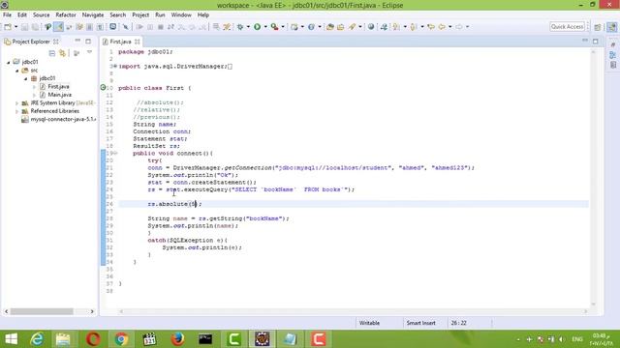Click the Open Type icon

click(x=330, y=27)
